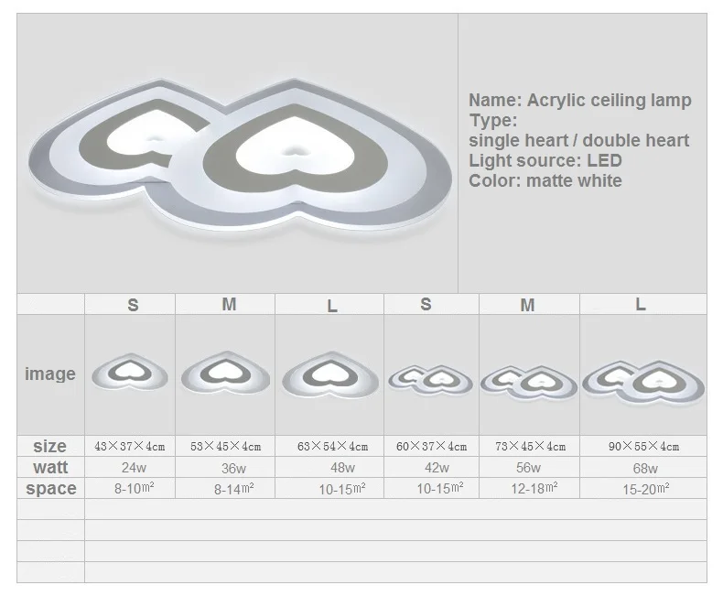The image size is (723, 596).
Task: Click the S header above 60×37×4cm
Action: pos(426,304)
